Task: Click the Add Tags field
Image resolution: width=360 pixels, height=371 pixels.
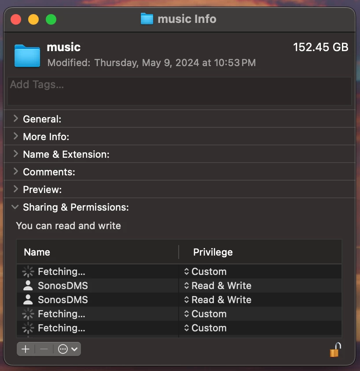Action: [x=180, y=91]
